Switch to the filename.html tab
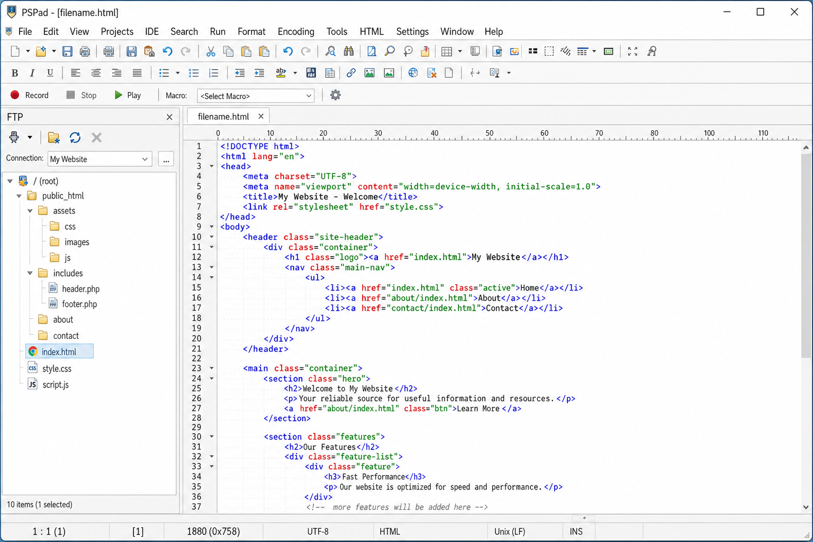Image resolution: width=813 pixels, height=542 pixels. pos(223,116)
